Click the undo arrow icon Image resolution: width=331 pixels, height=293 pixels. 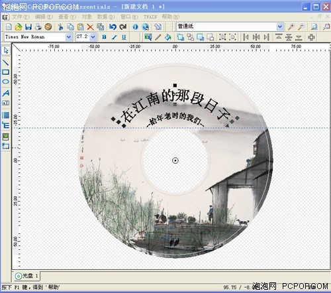pyautogui.click(x=113, y=27)
